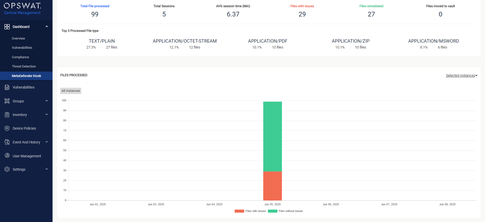Click the Jun 02, 2020 axis label
This screenshot has width=485, height=222.
(x=98, y=205)
